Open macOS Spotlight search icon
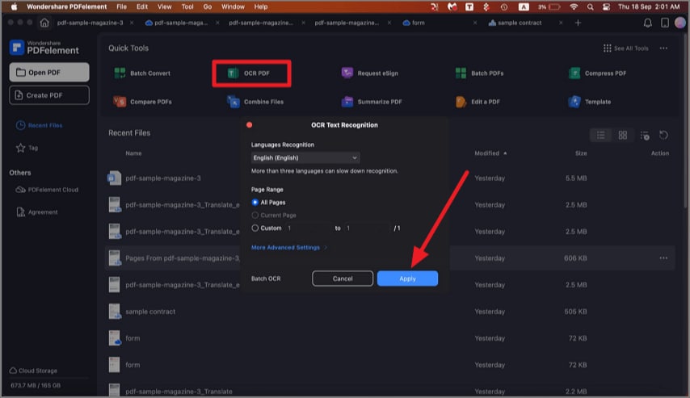The width and height of the screenshot is (690, 398). [590, 6]
